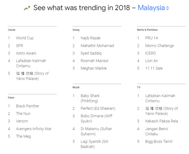Click Najib Razak under Orang
Screen dimensions: 189x154
90,38
